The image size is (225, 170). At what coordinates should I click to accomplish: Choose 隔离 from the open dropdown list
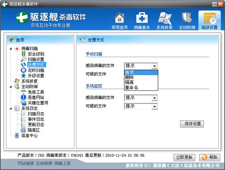[x=141, y=82]
